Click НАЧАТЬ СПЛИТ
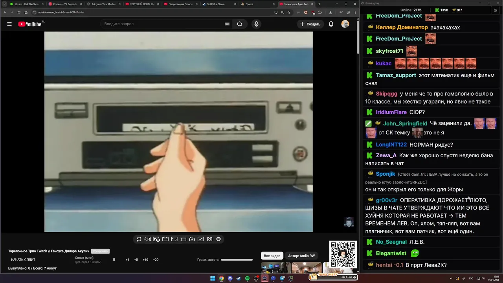The width and height of the screenshot is (503, 283). tap(23, 260)
